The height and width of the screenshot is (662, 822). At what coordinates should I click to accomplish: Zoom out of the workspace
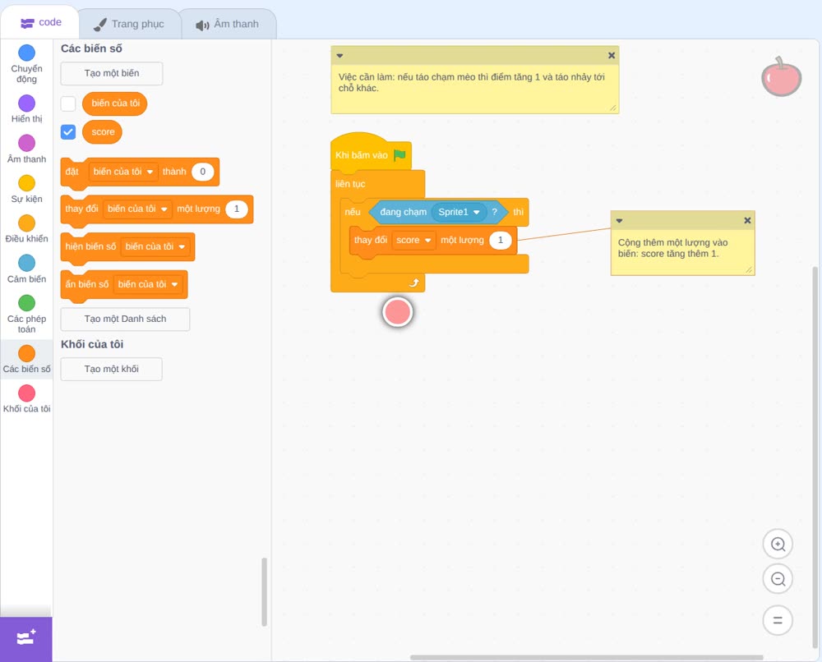pos(778,579)
